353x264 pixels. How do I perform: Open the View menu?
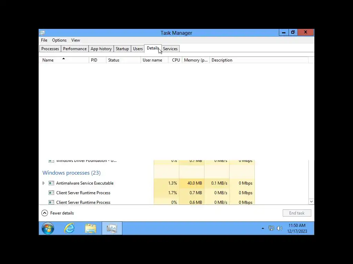pos(75,40)
